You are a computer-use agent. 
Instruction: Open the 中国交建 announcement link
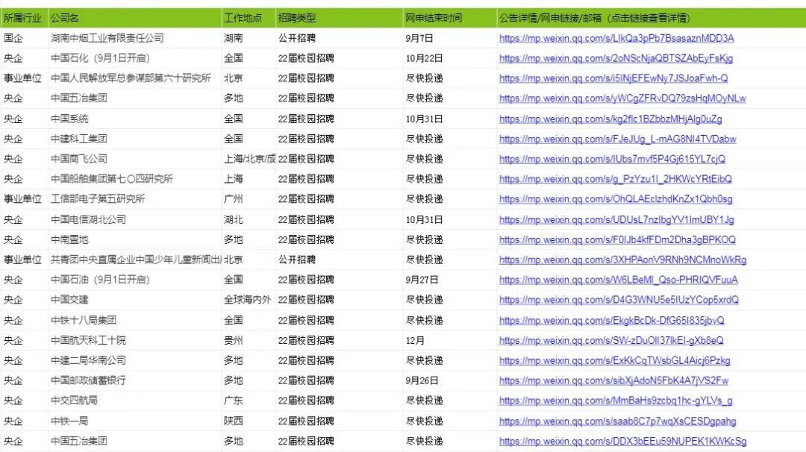[619, 299]
